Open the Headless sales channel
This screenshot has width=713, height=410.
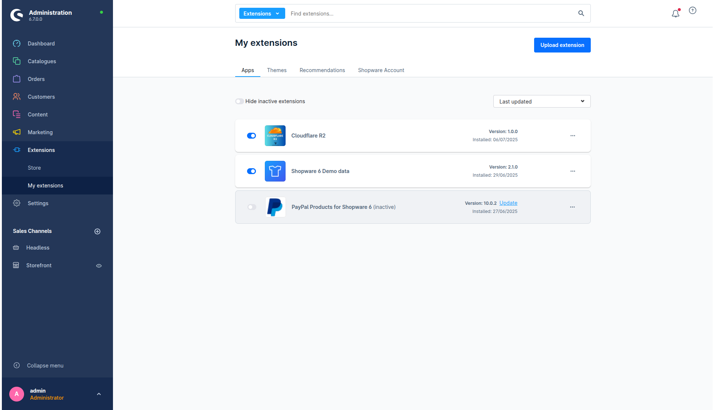coord(37,248)
